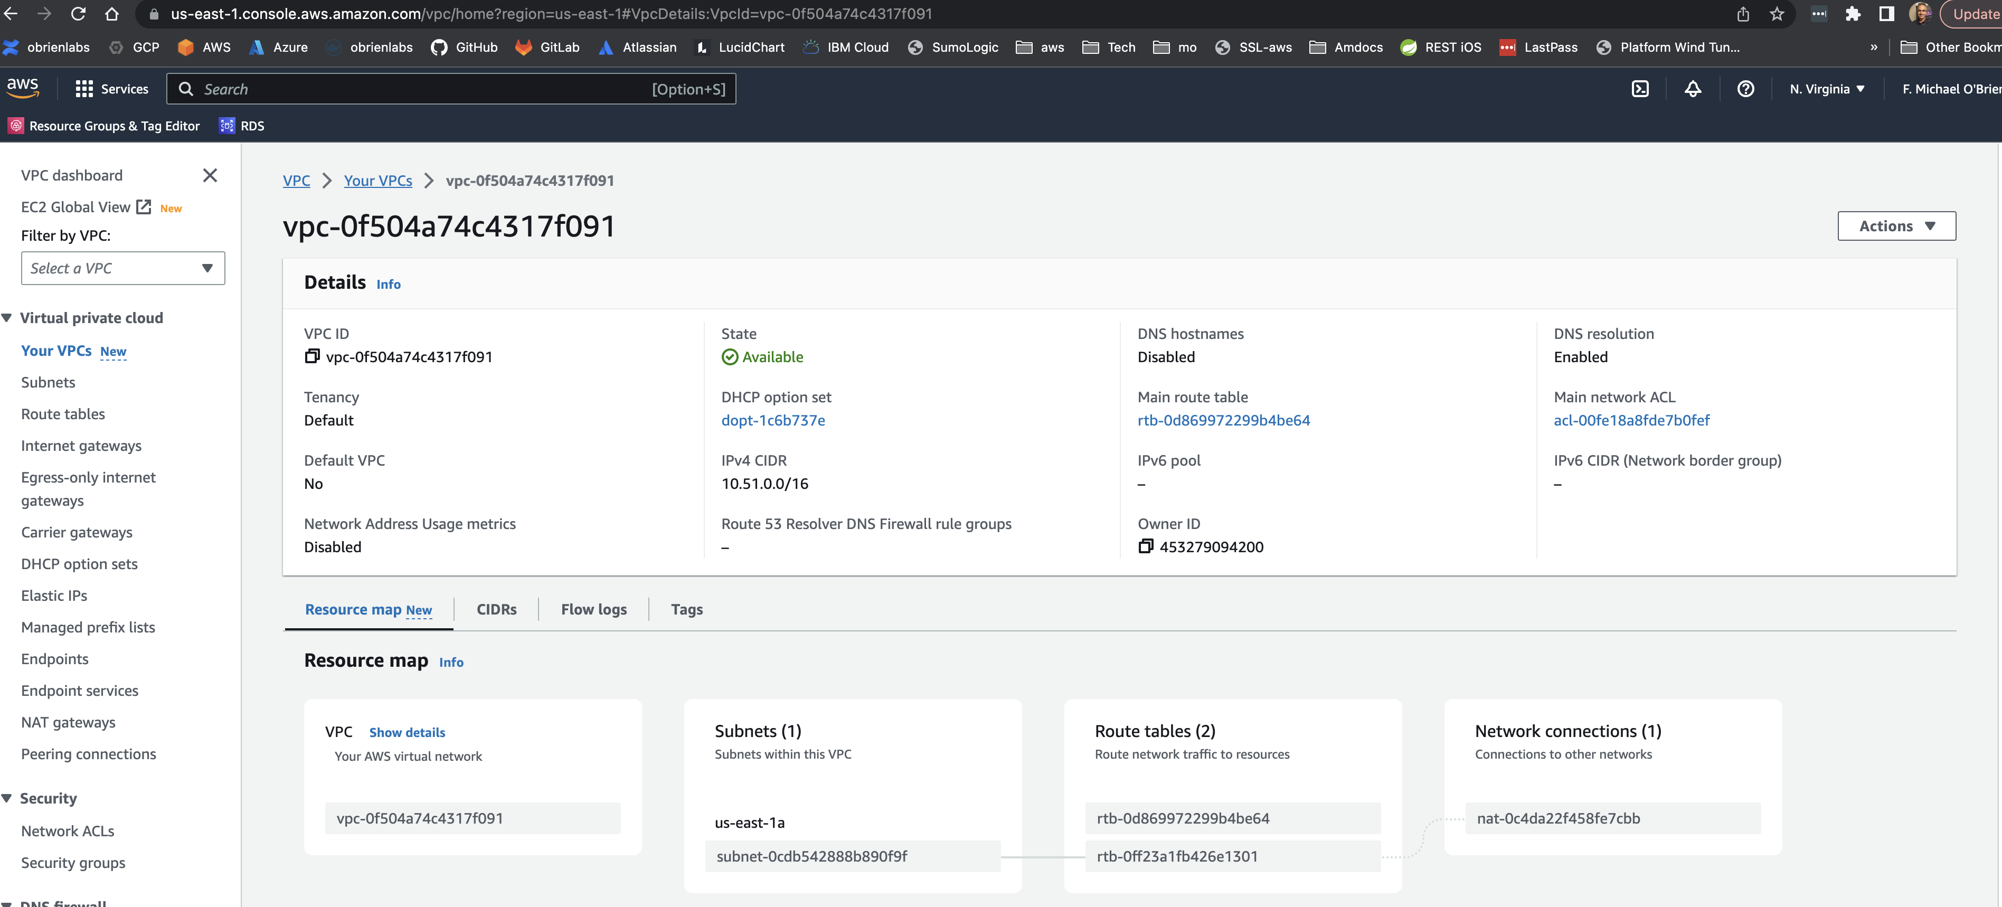This screenshot has height=907, width=2002.
Task: Click the AWS console search field
Action: (x=451, y=89)
